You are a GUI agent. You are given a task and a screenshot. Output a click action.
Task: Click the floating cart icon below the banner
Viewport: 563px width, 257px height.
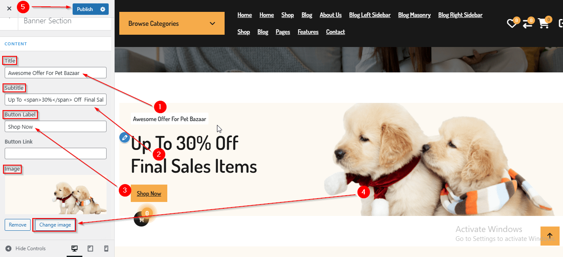coord(141,219)
